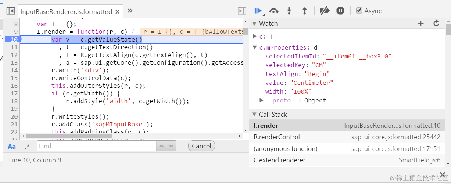Viewport: 451px width, 184px height.
Task: Add a new watch expression
Action: [421, 24]
